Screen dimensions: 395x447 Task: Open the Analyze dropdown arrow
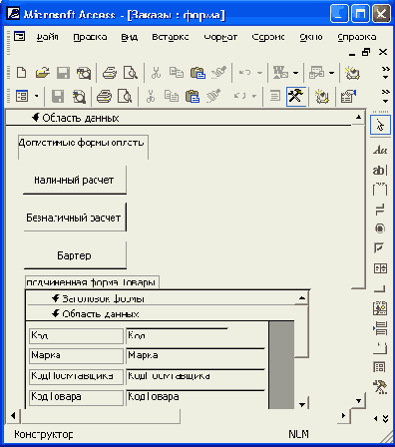point(331,72)
